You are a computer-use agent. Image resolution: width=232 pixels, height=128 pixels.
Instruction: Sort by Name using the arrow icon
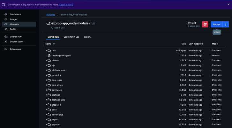point(54,44)
